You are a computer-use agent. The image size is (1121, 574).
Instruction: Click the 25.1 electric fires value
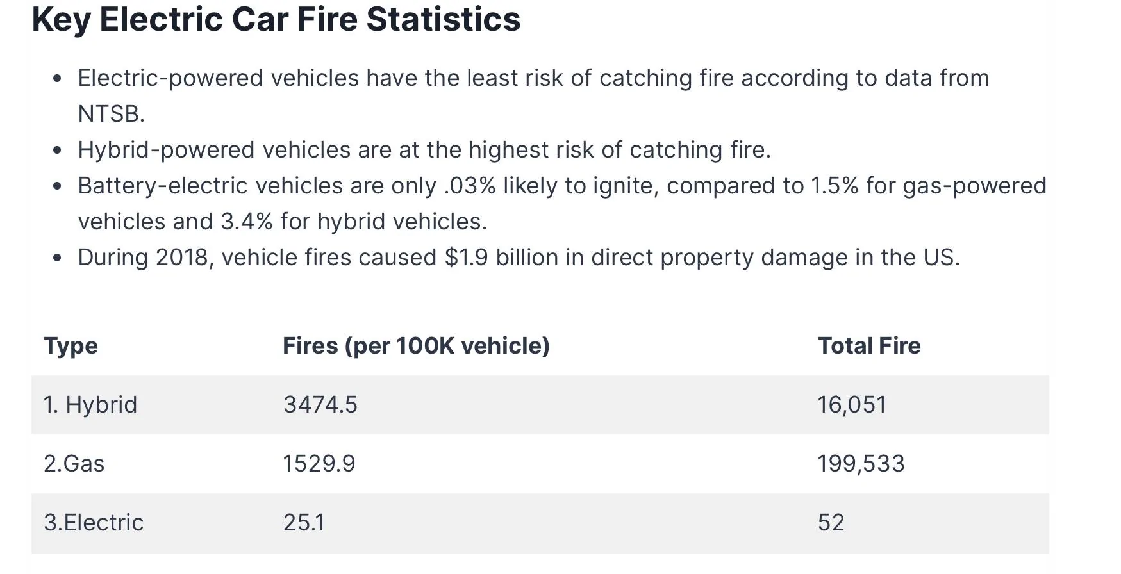(x=304, y=523)
